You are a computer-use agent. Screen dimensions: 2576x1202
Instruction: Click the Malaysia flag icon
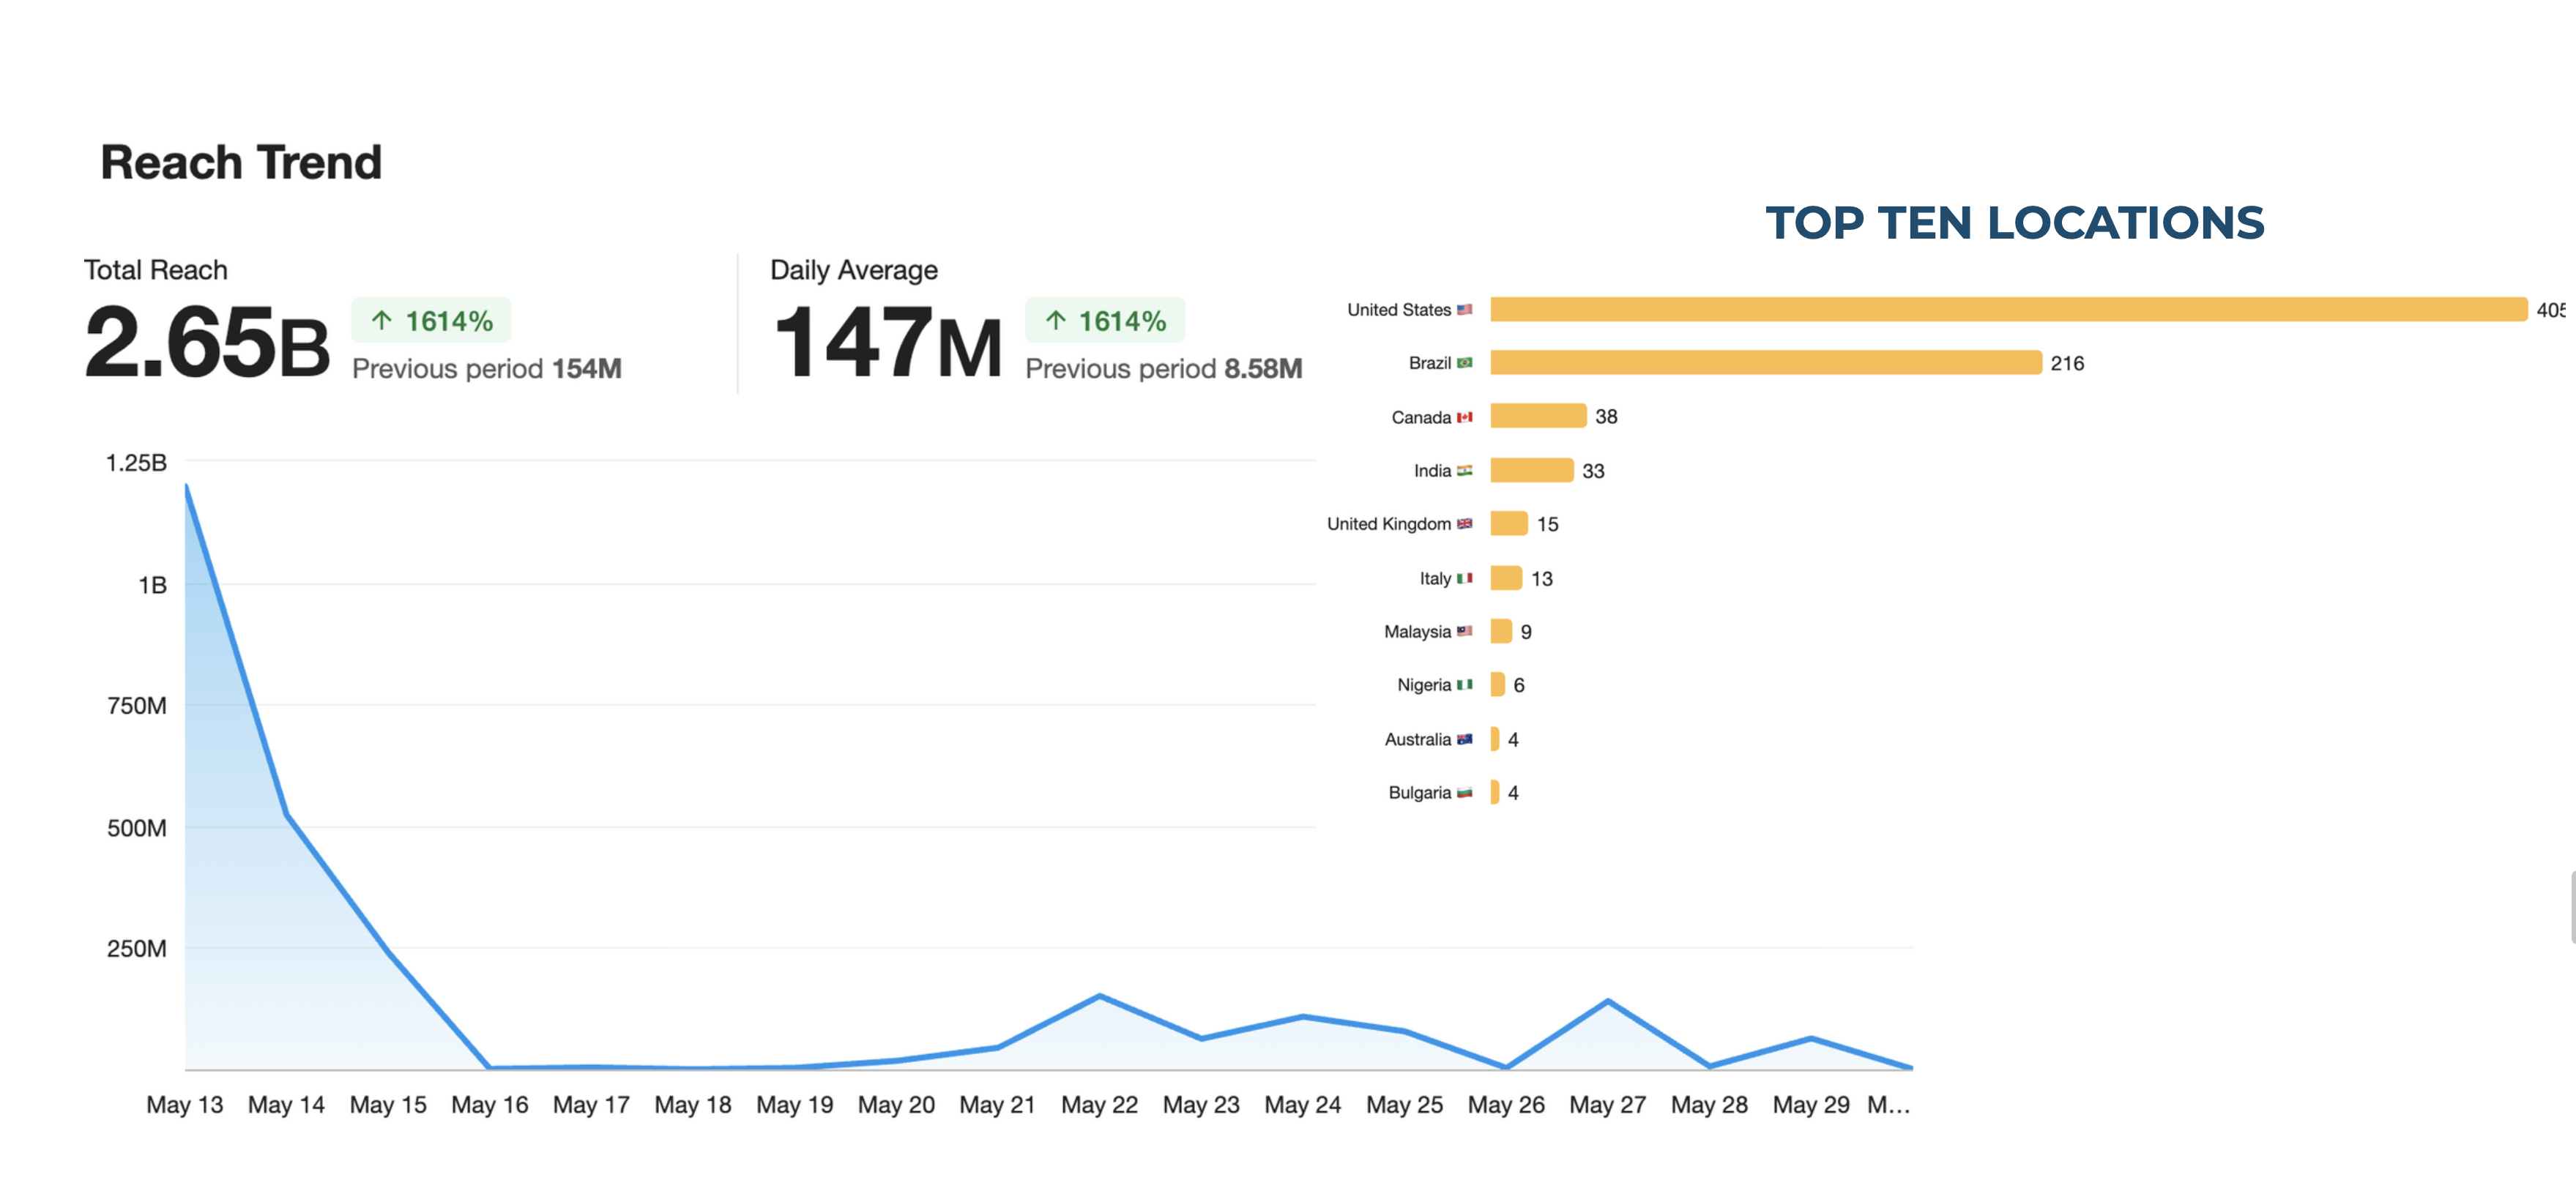pos(1464,631)
